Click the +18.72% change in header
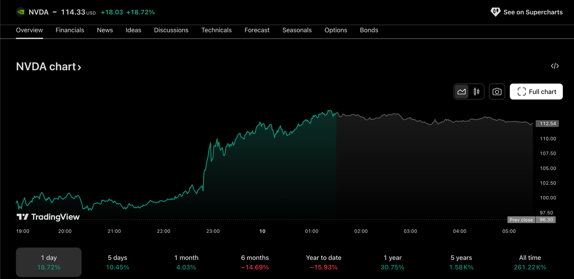The image size is (574, 279). pyautogui.click(x=140, y=12)
